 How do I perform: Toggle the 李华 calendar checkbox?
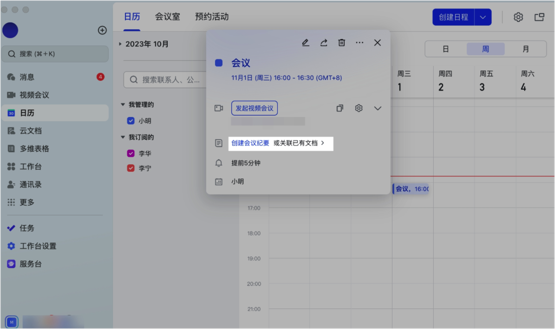(x=131, y=153)
